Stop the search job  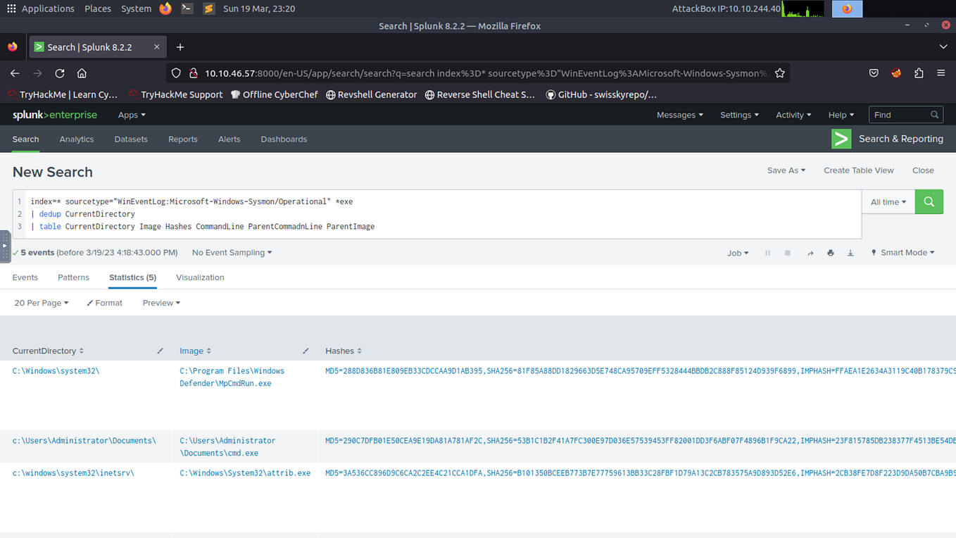click(x=787, y=252)
